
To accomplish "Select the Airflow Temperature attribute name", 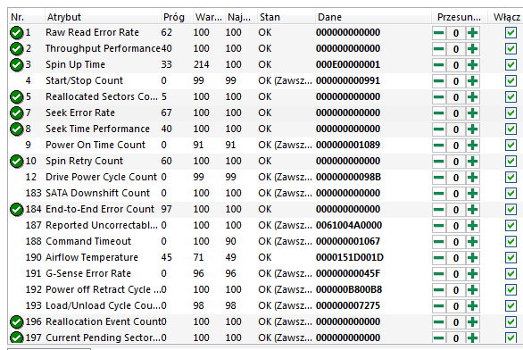I will pyautogui.click(x=92, y=257).
